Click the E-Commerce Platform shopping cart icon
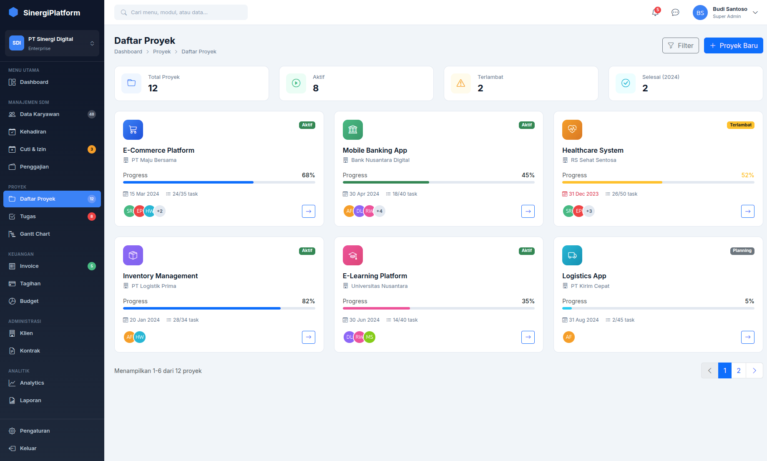Image resolution: width=767 pixels, height=461 pixels. point(133,130)
